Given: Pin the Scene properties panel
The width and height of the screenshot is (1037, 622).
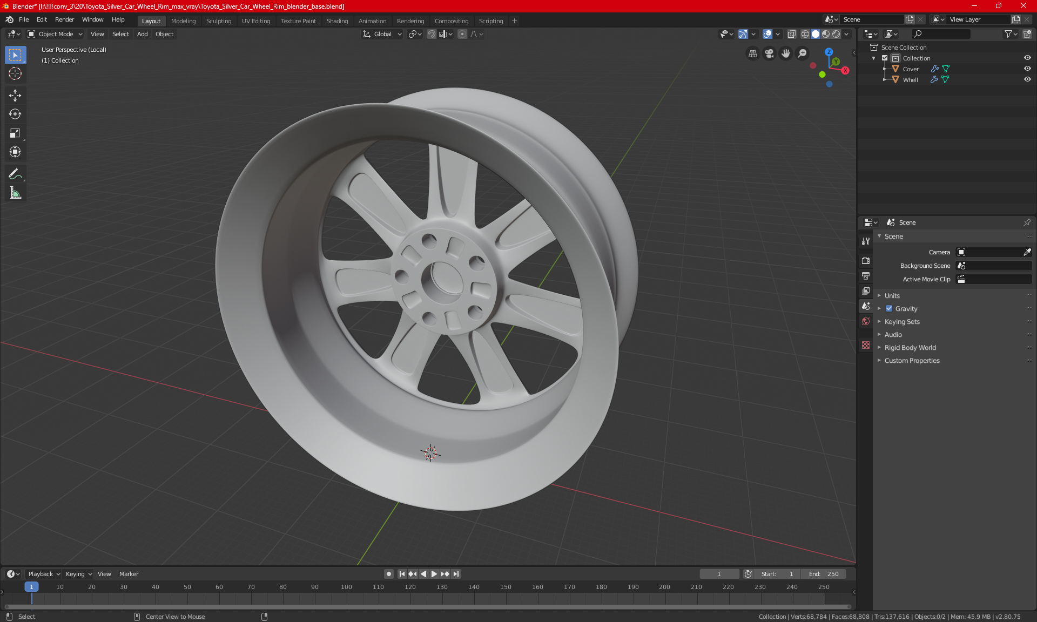Looking at the screenshot, I should pyautogui.click(x=1027, y=222).
